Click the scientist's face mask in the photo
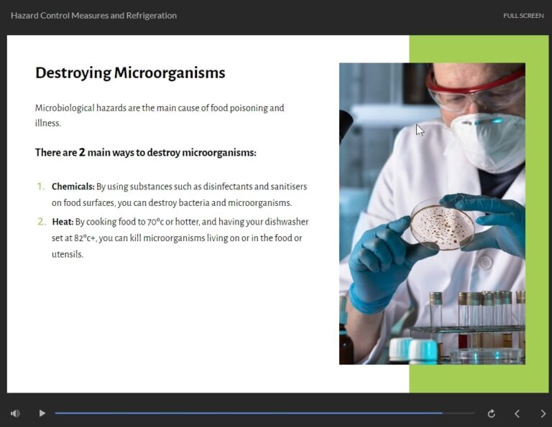This screenshot has width=552, height=427. coord(487,141)
